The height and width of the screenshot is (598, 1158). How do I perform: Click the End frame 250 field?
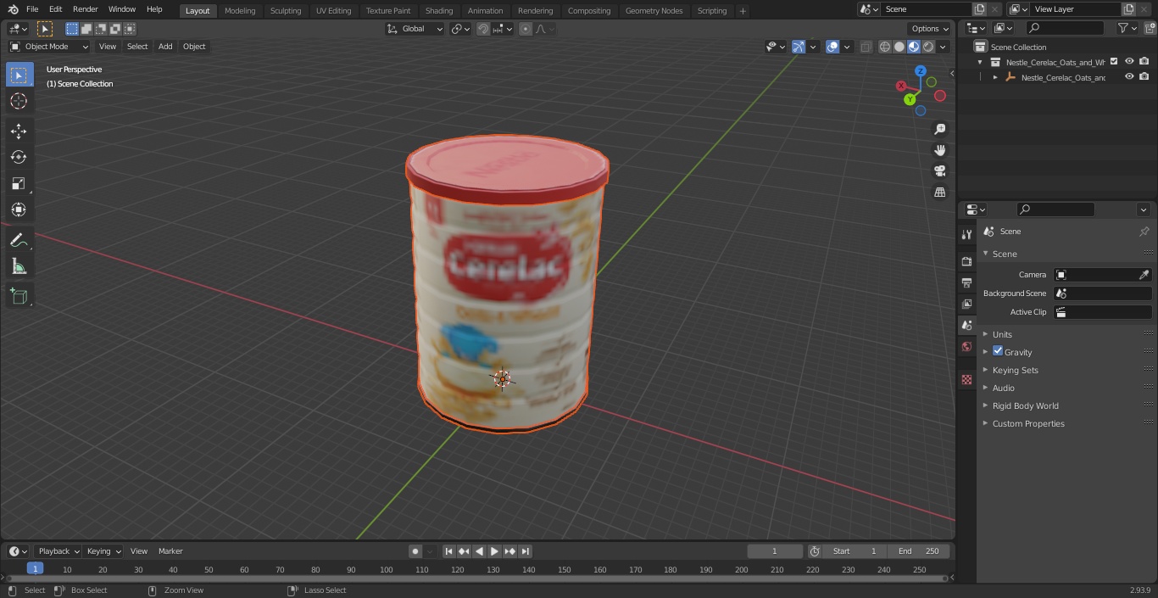point(918,551)
